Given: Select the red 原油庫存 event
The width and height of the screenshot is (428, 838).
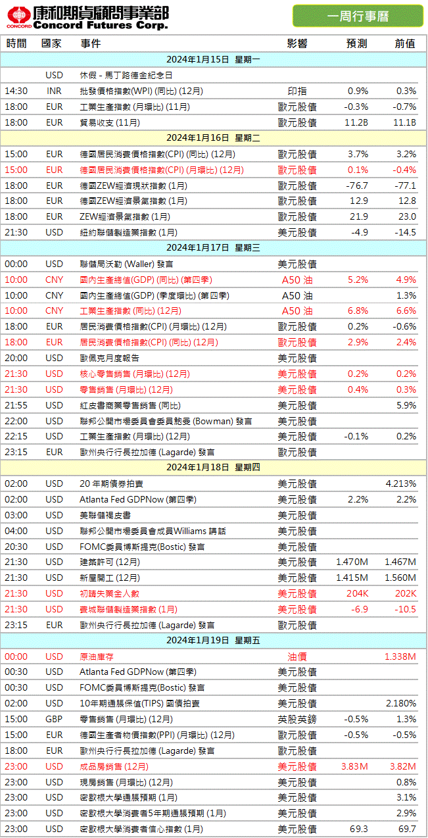Looking at the screenshot, I should click(97, 656).
